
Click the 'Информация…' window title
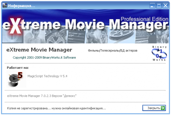(21, 6)
